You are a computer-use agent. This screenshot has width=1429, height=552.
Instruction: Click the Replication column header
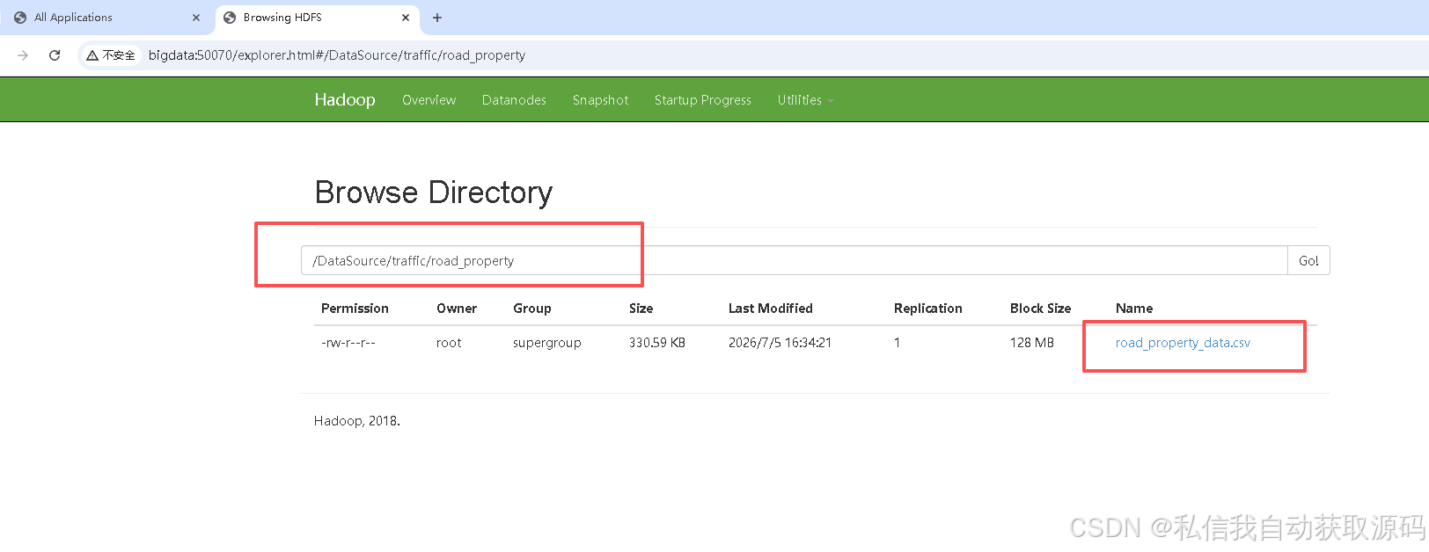[x=928, y=309]
